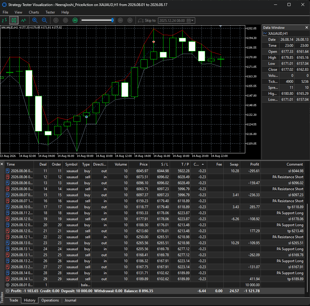This screenshot has height=306, width=310.
Task: Close the Data Window panel
Action: click(x=307, y=28)
